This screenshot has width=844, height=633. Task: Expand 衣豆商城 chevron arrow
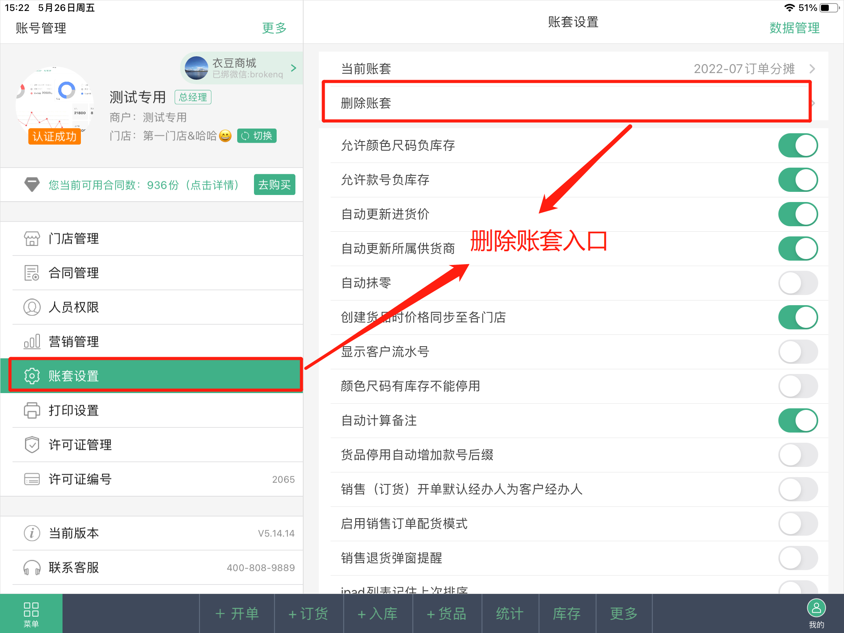click(x=293, y=68)
